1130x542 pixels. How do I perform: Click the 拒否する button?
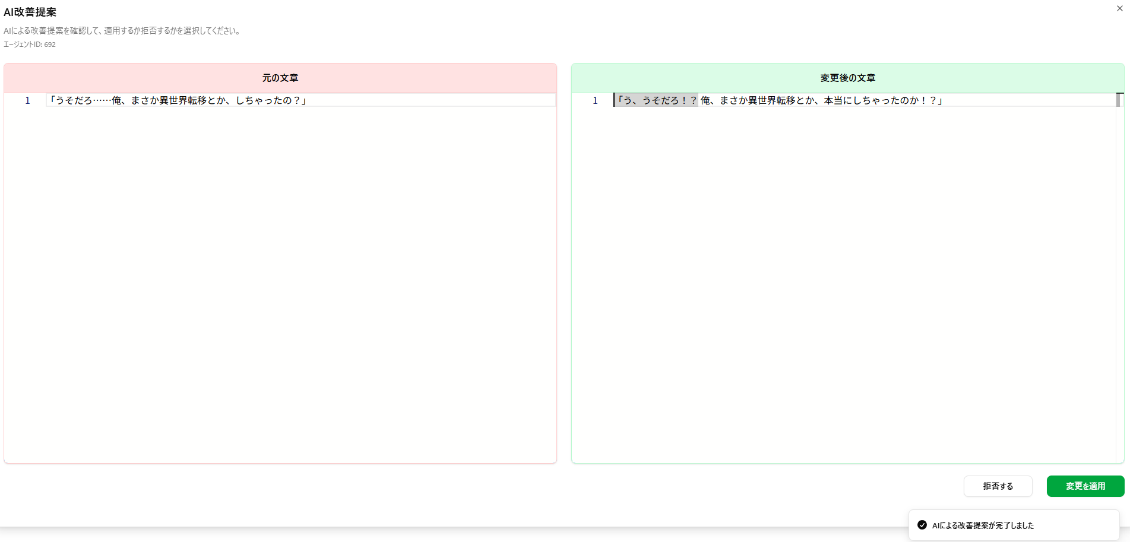pyautogui.click(x=998, y=486)
